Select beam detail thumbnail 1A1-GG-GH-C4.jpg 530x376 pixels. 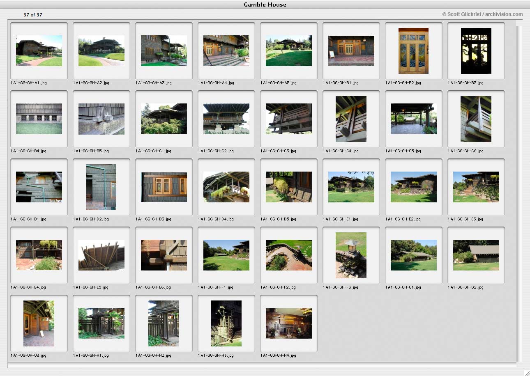coord(351,119)
